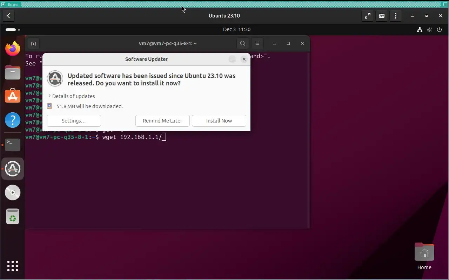Open the Boxes three-dot menu
The height and width of the screenshot is (280, 449).
point(396,16)
